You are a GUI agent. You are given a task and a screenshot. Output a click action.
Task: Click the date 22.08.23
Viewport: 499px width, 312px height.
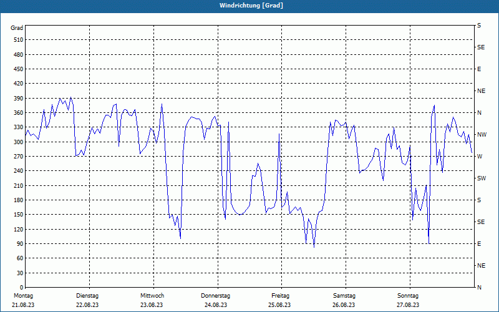87,305
